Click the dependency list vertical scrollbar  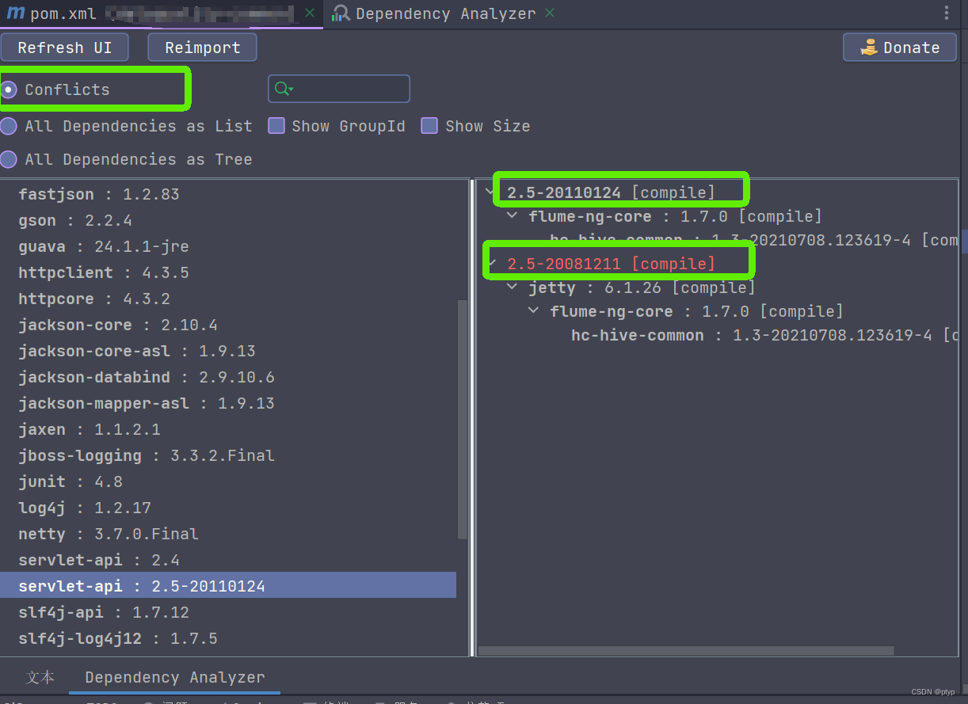coord(463,420)
